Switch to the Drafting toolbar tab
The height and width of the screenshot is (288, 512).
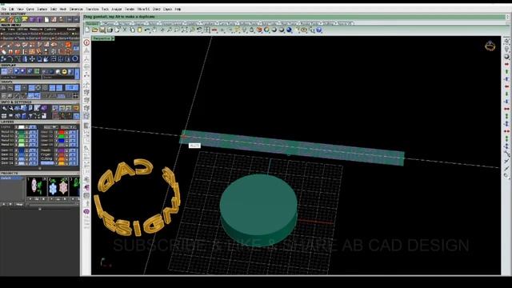pos(329,23)
